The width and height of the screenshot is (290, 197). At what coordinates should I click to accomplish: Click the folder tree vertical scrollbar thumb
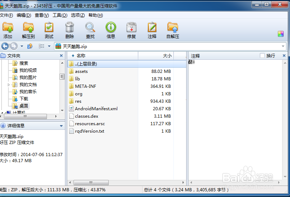62,76
